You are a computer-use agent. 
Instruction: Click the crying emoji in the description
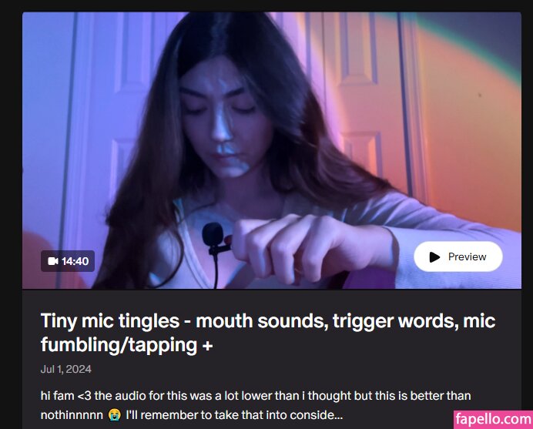pos(114,415)
